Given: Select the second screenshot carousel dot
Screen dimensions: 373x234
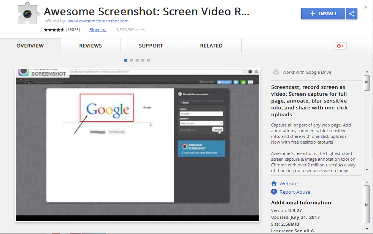Looking at the screenshot, I should tap(132, 60).
